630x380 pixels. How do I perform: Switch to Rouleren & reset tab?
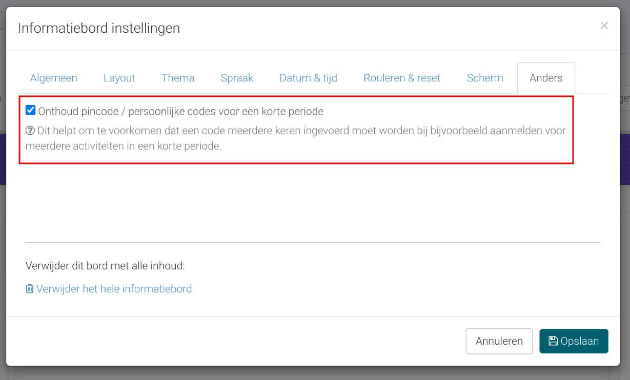402,78
